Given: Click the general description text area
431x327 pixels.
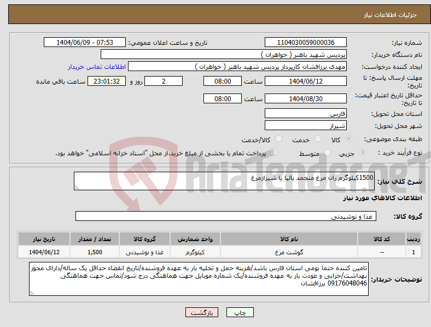Looking at the screenshot, I should (224, 181).
